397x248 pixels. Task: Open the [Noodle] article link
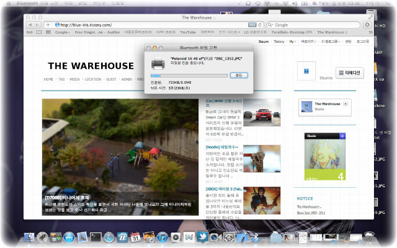click(222, 147)
